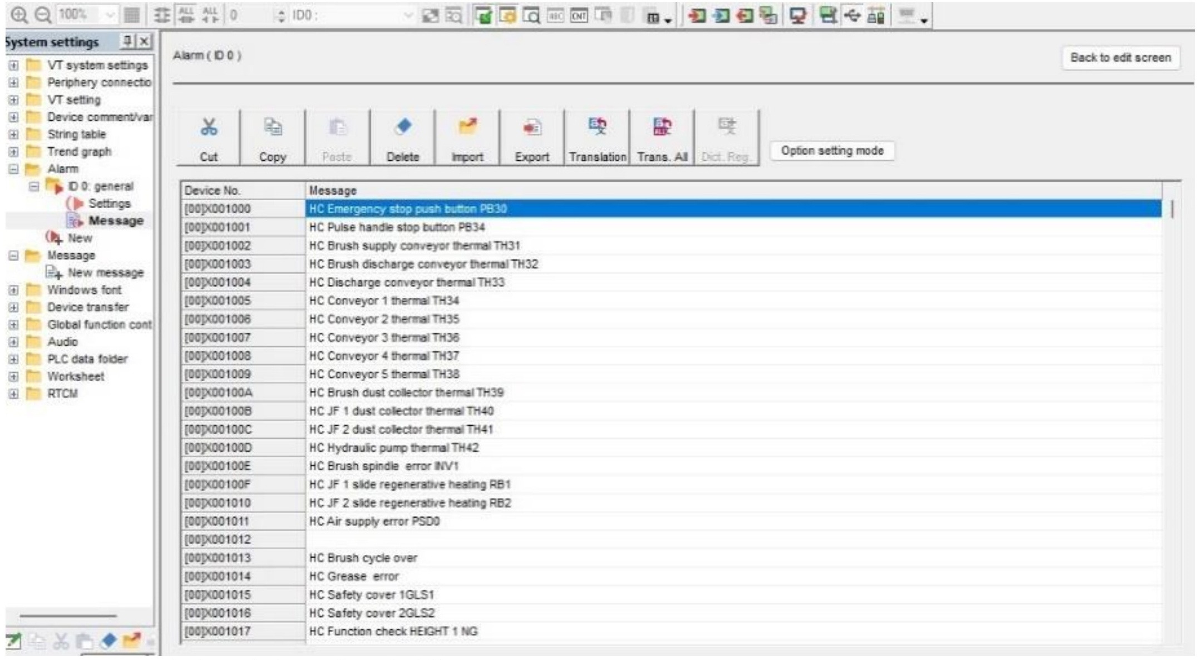Click the Copy icon in alarm toolbar
The height and width of the screenshot is (660, 1198).
point(272,137)
